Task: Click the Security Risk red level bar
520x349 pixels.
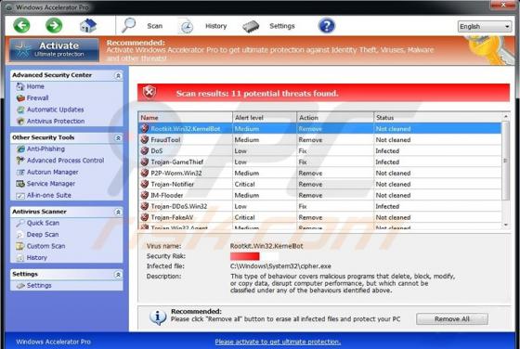Action: pos(245,256)
